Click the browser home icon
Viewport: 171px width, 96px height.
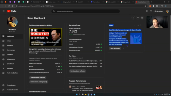[x=12, y=6]
